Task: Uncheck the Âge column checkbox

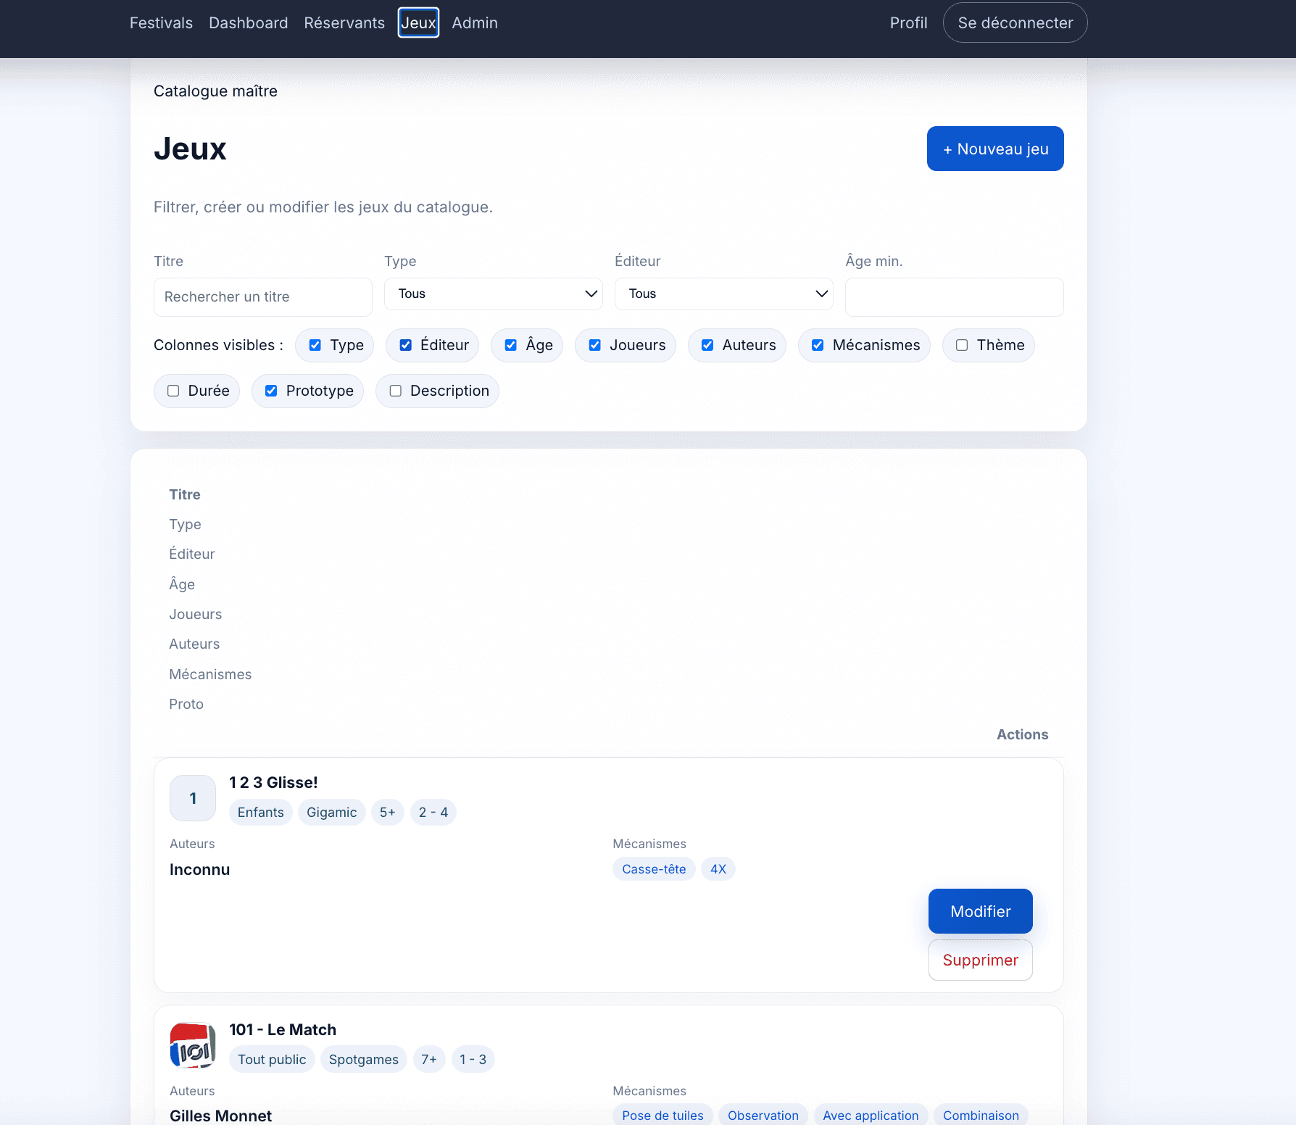Action: [511, 345]
